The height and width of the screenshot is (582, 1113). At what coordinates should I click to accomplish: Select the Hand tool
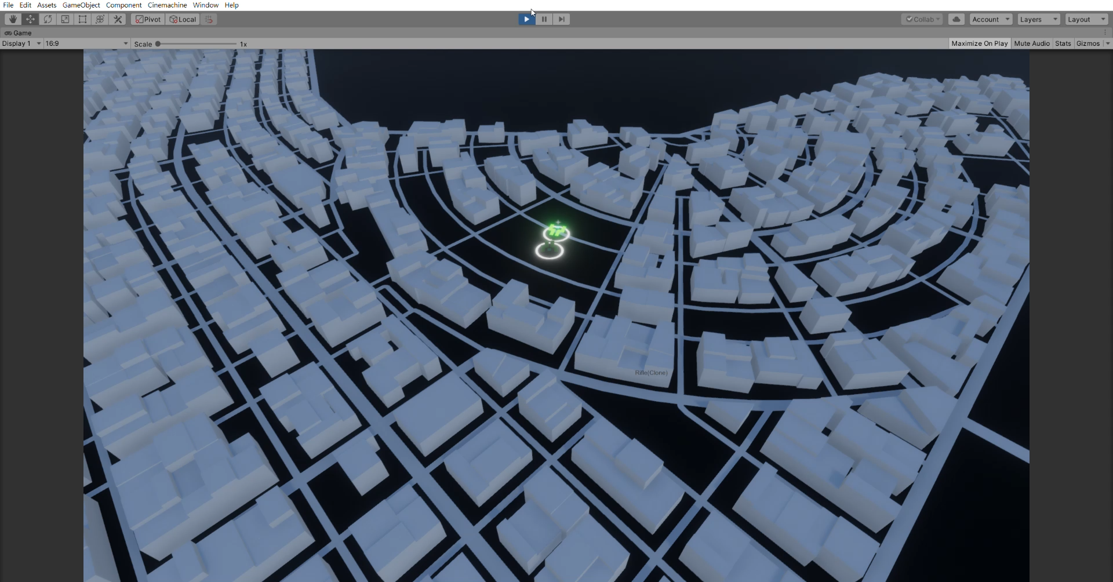click(13, 19)
